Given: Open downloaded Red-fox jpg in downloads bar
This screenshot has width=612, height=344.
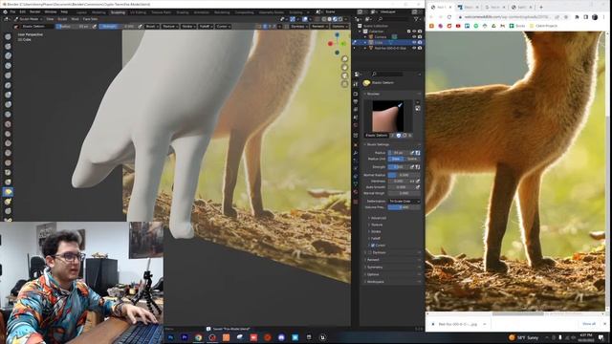Looking at the screenshot, I should pos(457,324).
